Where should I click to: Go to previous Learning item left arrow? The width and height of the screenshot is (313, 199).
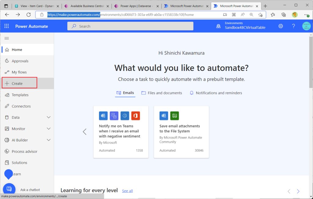click(x=289, y=191)
